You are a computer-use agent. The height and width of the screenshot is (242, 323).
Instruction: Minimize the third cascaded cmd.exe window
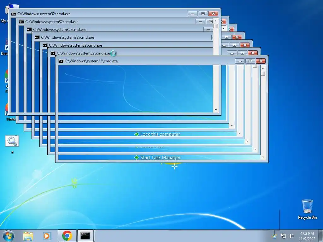coord(208,30)
